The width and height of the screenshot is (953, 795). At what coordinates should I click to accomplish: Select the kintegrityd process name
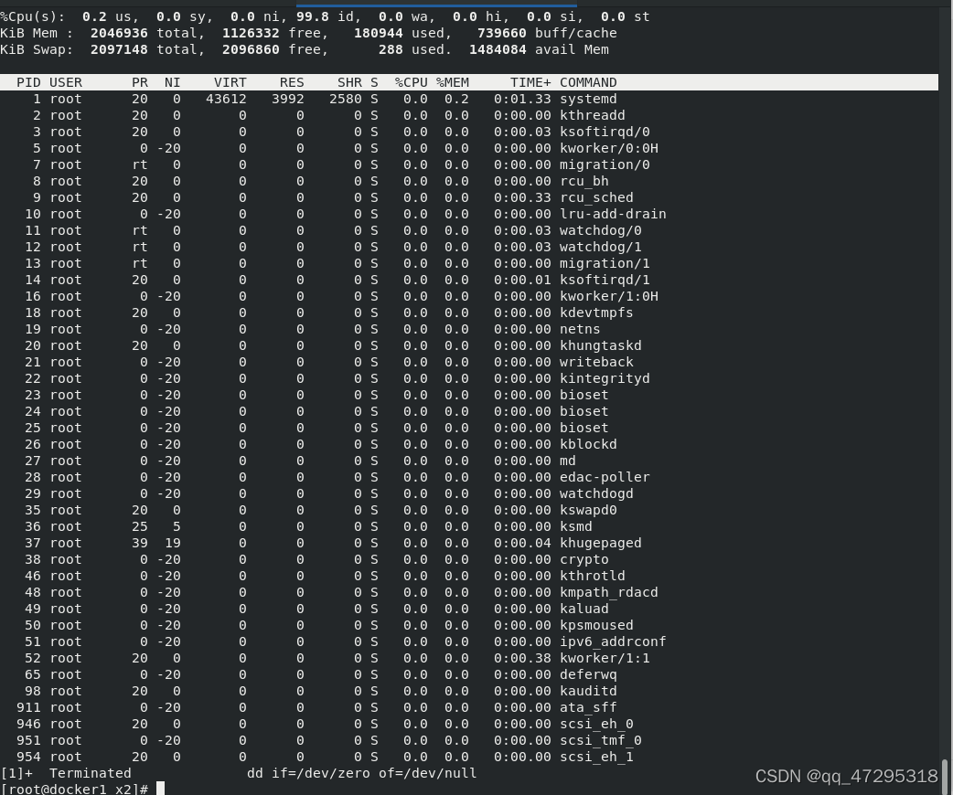point(605,378)
